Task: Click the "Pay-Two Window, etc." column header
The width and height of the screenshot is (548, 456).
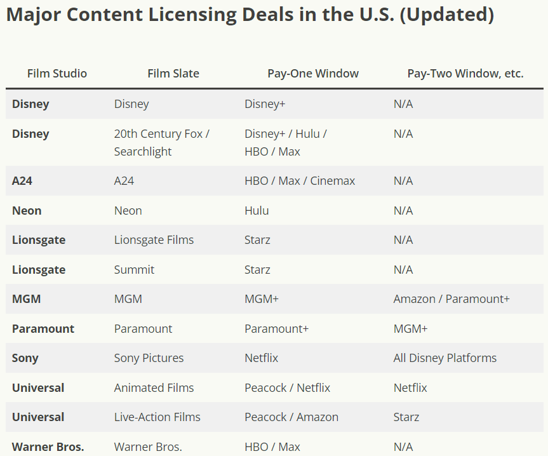Action: (465, 74)
